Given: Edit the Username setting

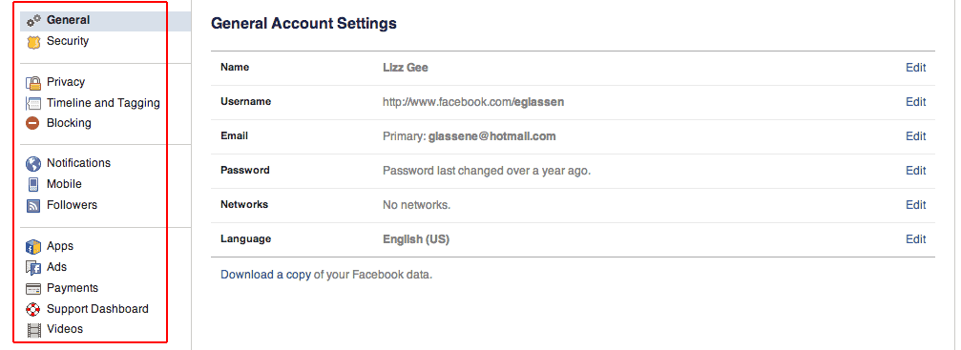Looking at the screenshot, I should pos(915,102).
